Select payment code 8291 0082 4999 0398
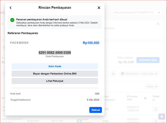Viewport: 167px width, 123px height. (55, 53)
